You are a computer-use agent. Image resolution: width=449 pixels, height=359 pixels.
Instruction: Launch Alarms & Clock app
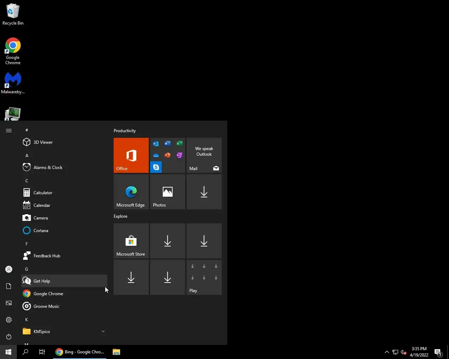(x=64, y=168)
